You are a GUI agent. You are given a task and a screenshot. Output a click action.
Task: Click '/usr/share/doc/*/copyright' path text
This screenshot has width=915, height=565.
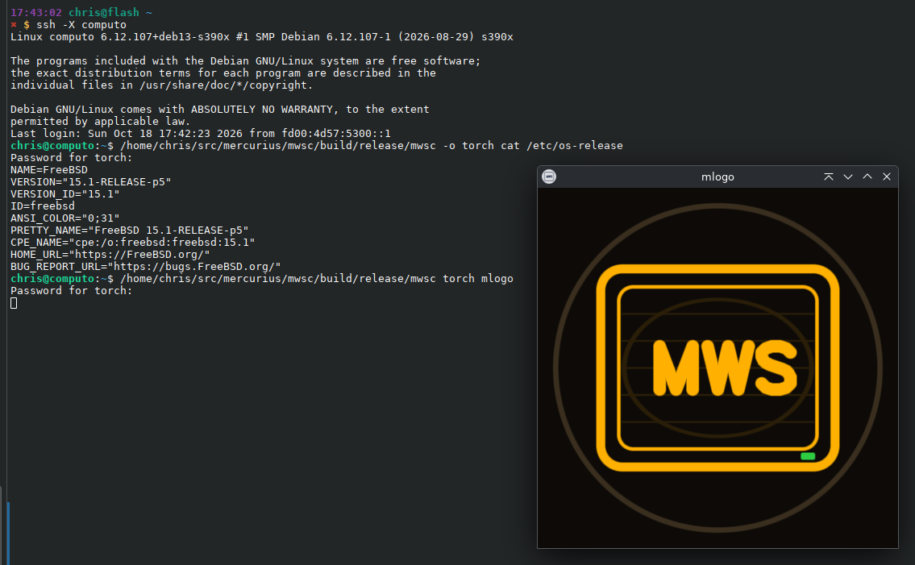[x=223, y=85]
